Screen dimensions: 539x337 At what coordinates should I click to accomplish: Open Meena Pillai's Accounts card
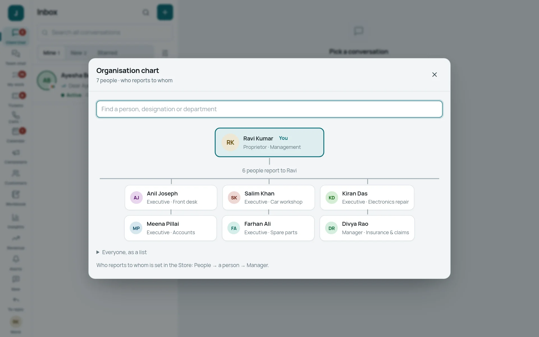click(x=170, y=228)
